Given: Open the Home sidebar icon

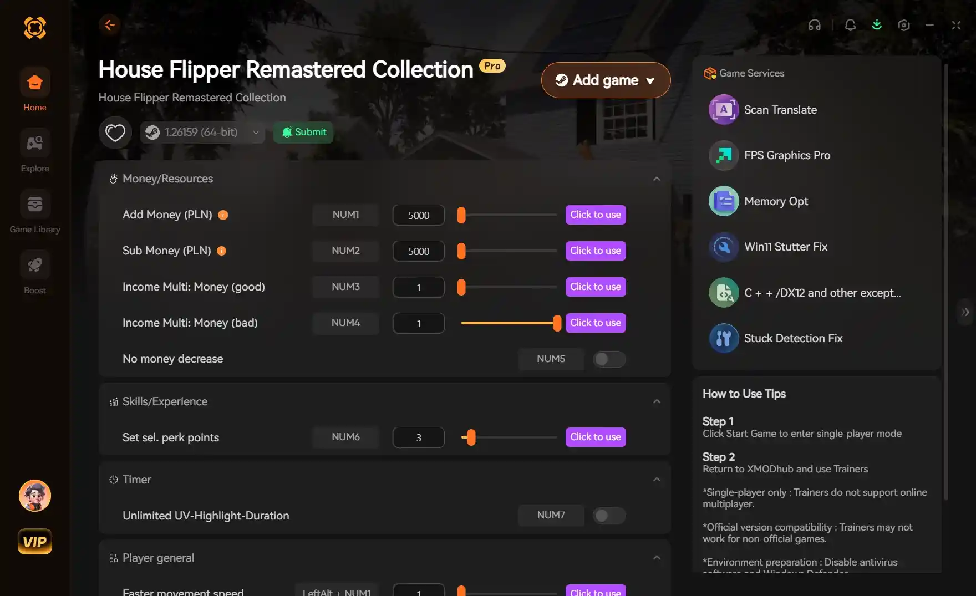Looking at the screenshot, I should coord(34,83).
